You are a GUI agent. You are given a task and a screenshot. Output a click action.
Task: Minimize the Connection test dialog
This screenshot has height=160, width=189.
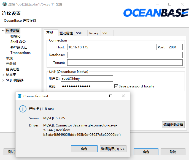pos(98,96)
